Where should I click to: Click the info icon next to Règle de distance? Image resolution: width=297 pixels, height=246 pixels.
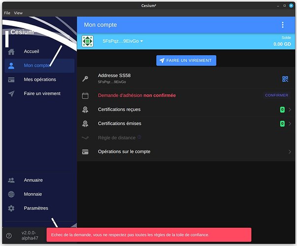click(x=139, y=137)
